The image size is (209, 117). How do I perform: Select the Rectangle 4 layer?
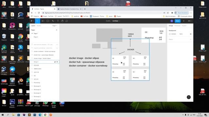click(44, 90)
